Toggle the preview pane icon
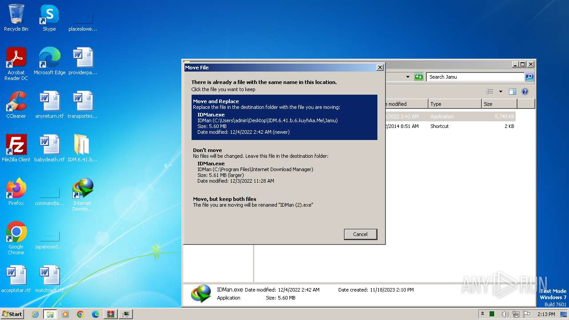 pos(512,92)
